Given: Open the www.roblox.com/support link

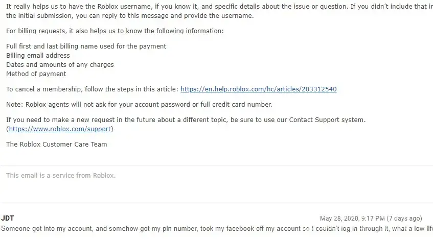Looking at the screenshot, I should point(61,129).
